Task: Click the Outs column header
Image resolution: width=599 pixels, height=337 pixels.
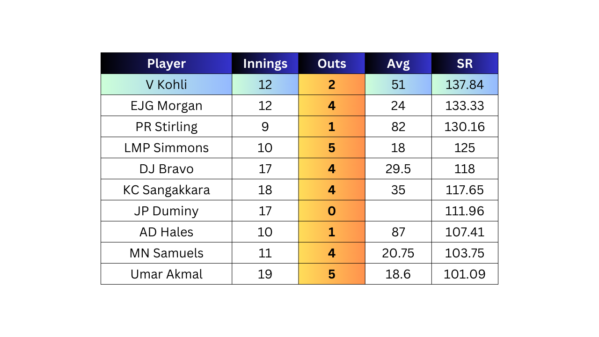Action: [x=331, y=63]
